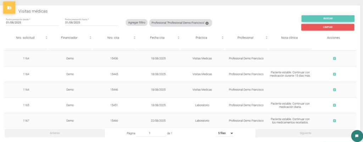This screenshot has width=363, height=142.
Task: Expand the 5 filas rows-per-page dropdown
Action: pyautogui.click(x=224, y=133)
